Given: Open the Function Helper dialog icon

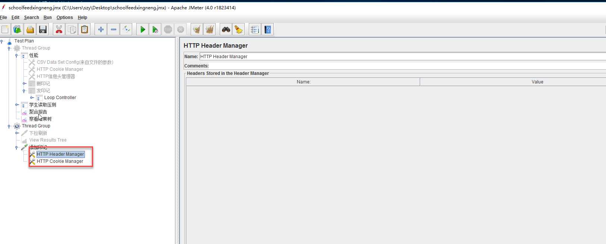Looking at the screenshot, I should (255, 29).
